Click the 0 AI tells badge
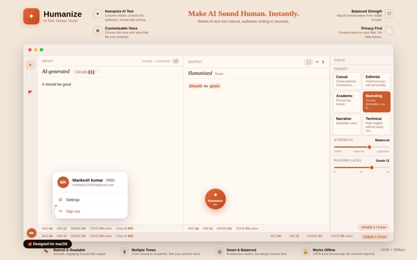This screenshot has height=260, width=417. click(x=85, y=72)
